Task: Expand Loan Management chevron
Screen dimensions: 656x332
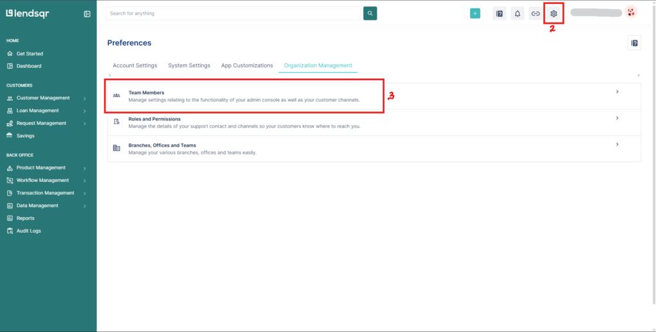Action: click(x=85, y=112)
